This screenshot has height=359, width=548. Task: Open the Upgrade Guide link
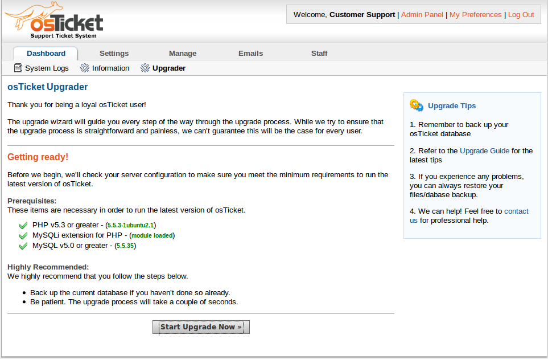pos(484,151)
